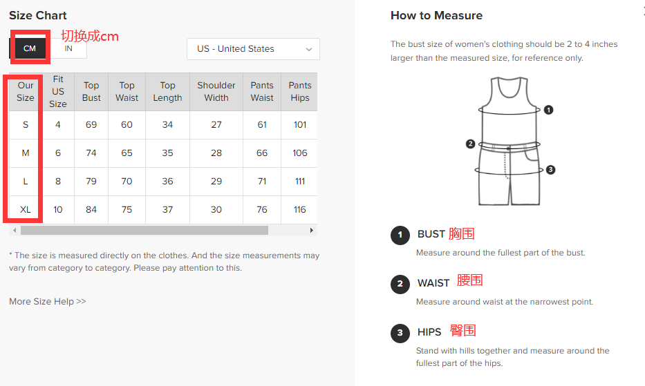
Task: Click the number 1 bust badge icon
Action: (400, 235)
